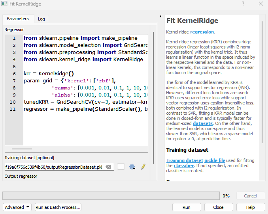
Task: Open Help for this algorithm
Action: tap(251, 207)
